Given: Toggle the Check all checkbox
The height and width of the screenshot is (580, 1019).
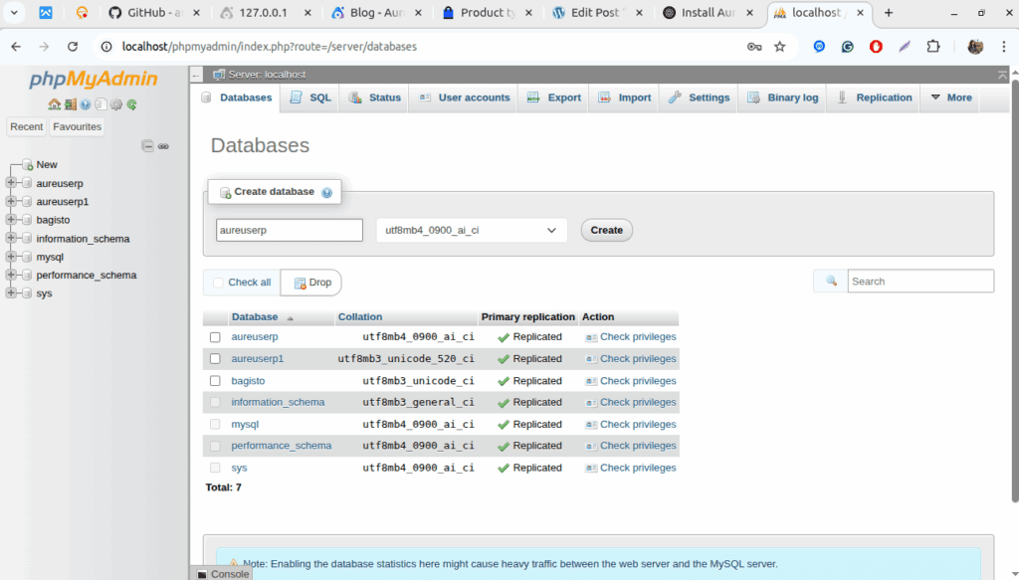Looking at the screenshot, I should tap(218, 283).
